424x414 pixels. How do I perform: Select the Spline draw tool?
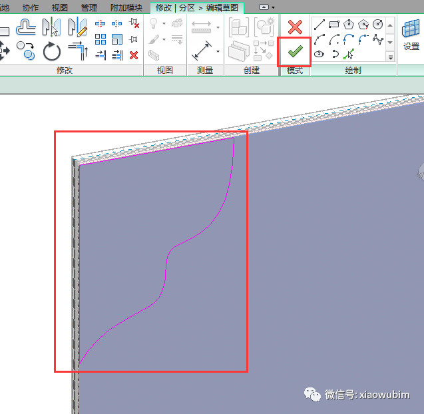378,39
